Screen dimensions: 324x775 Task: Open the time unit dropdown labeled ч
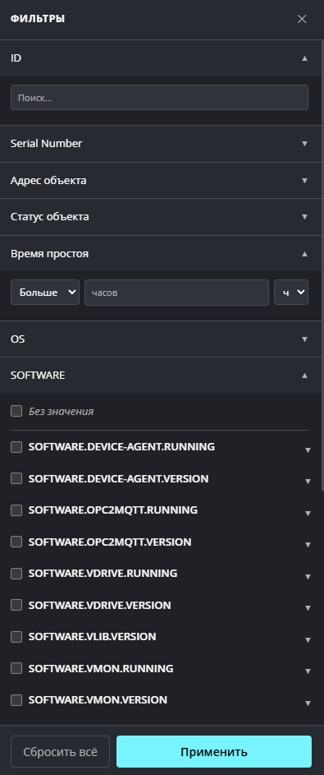[291, 292]
